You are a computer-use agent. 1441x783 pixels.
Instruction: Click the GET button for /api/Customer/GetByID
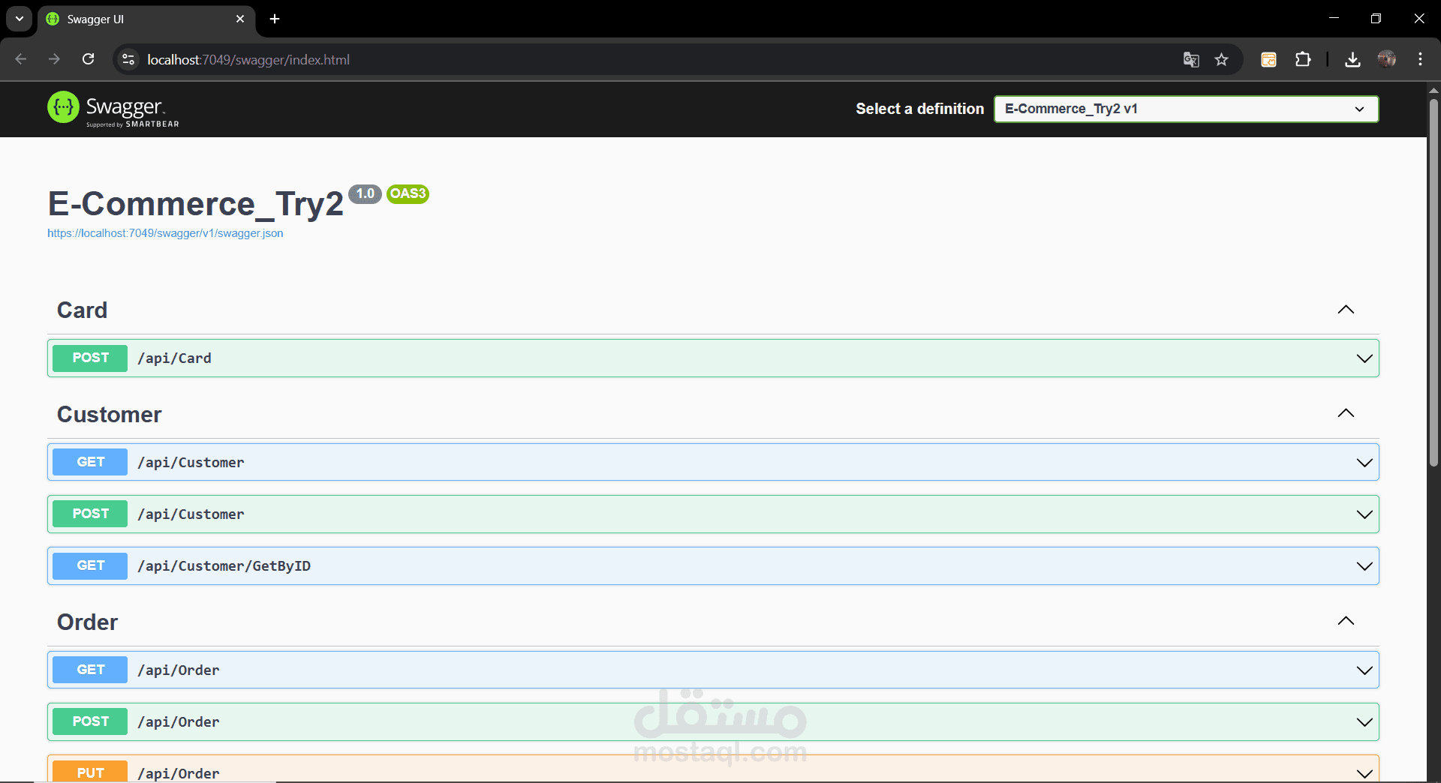click(90, 565)
